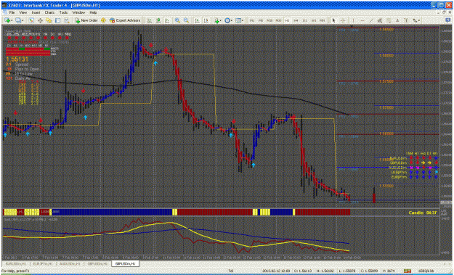Launch the MetaEditor icon

click(x=103, y=20)
